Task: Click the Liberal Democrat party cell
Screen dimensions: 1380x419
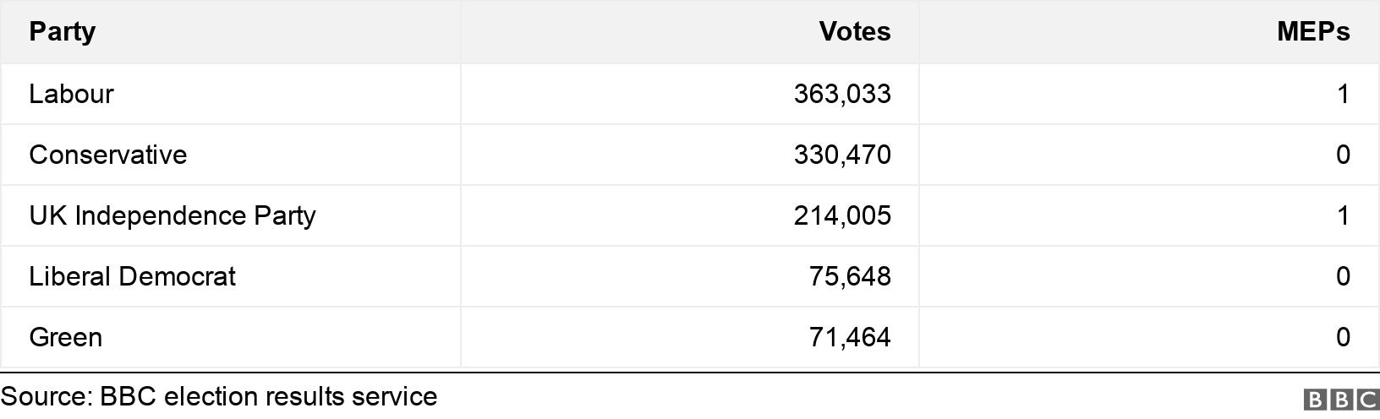Action: point(132,276)
